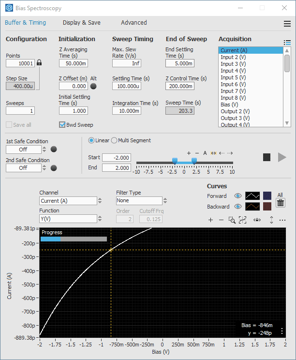Screen dimensions: 296x360
Task: Click the right bias range slider handle
Action: pyautogui.click(x=194, y=161)
